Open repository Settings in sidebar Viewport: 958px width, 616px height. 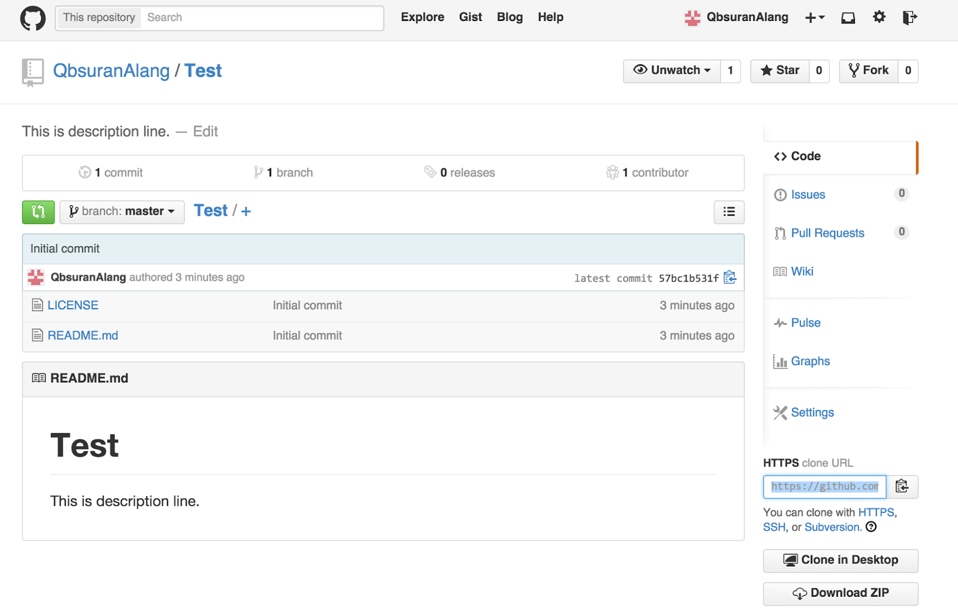coord(812,413)
